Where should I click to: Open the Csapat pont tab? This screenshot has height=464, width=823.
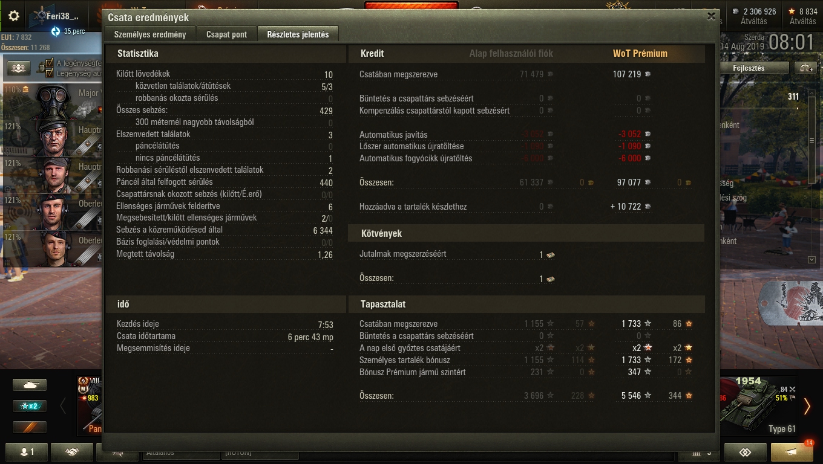point(226,34)
